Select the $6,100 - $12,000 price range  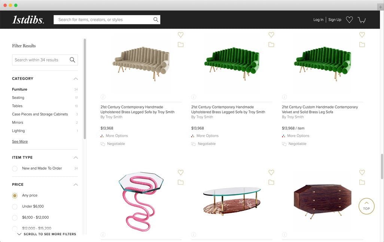point(15,217)
